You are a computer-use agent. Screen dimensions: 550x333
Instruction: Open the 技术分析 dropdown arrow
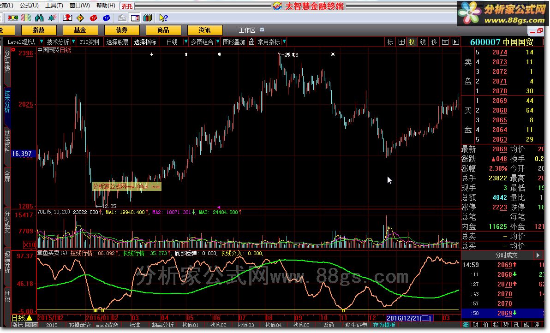coord(73,42)
